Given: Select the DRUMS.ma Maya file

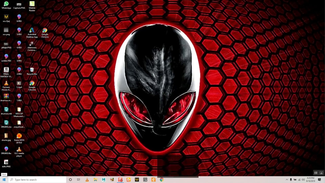Looking at the screenshot, I should [x=6, y=124].
